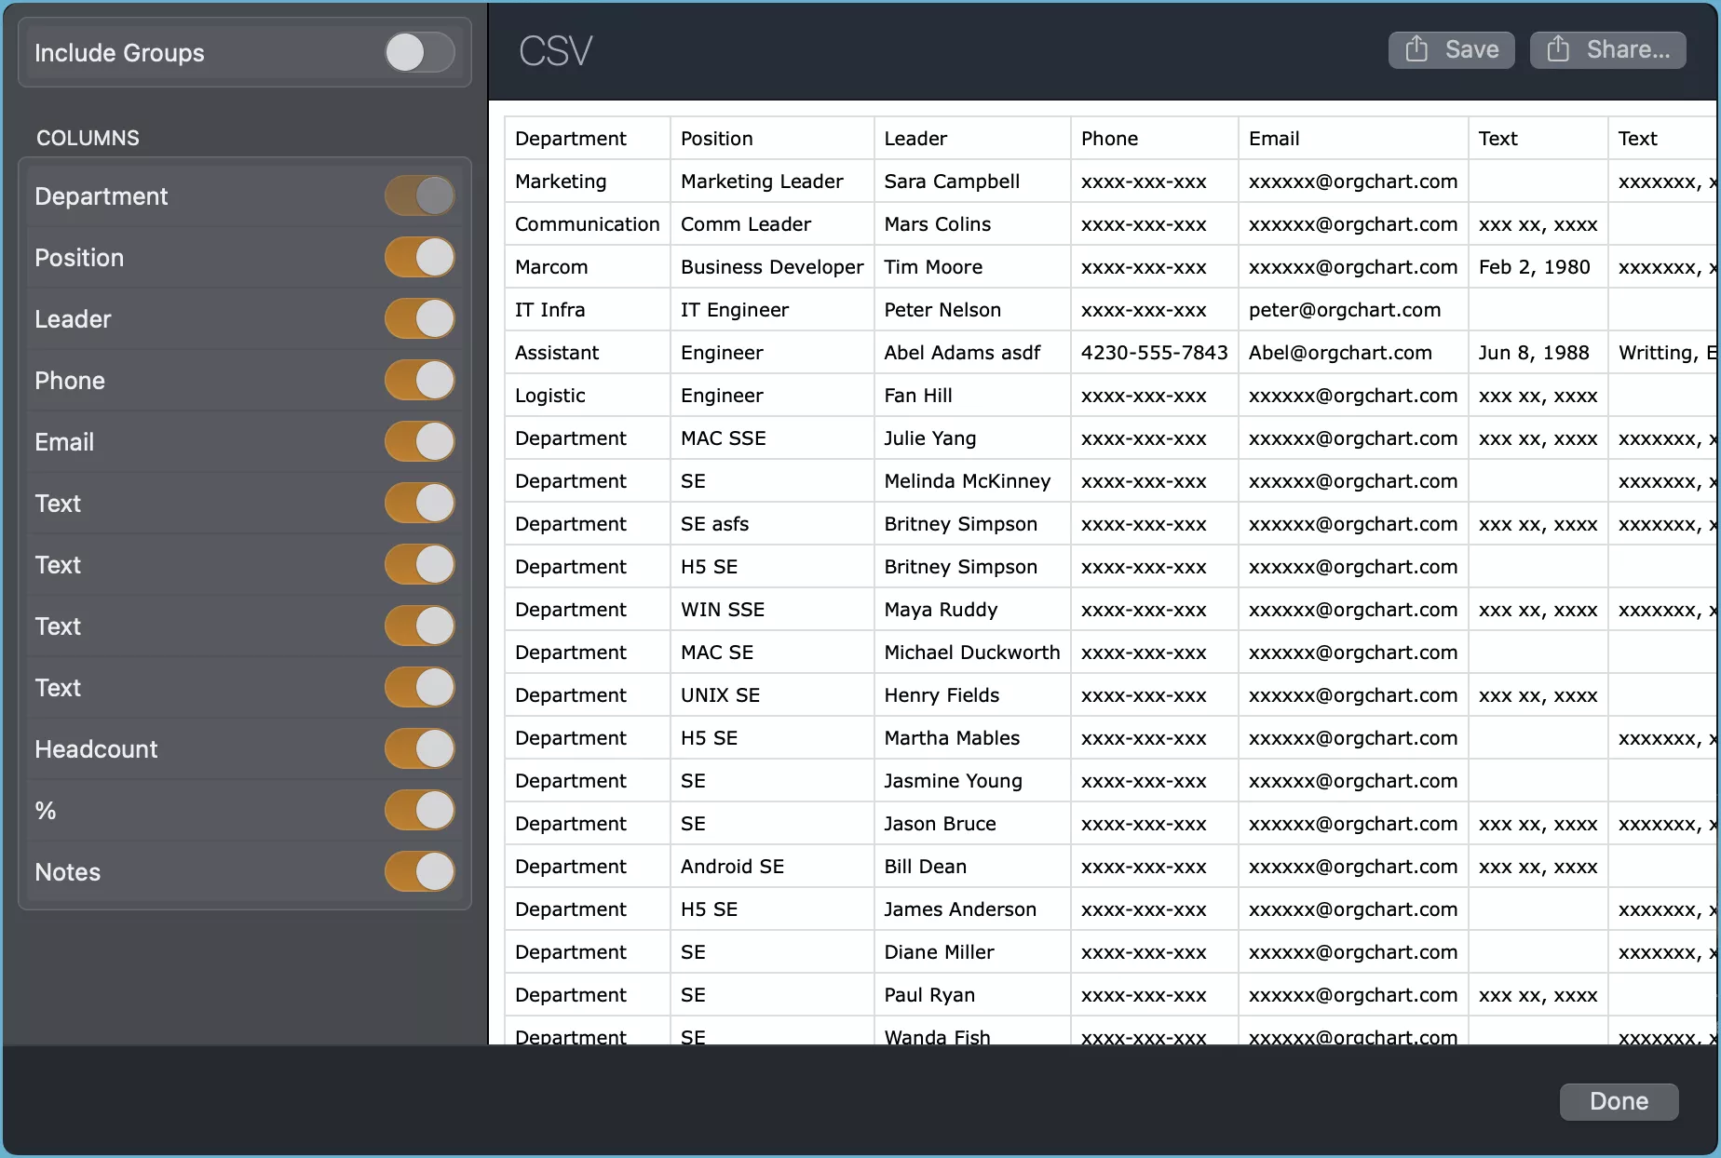Click the Done button

pyautogui.click(x=1619, y=1101)
